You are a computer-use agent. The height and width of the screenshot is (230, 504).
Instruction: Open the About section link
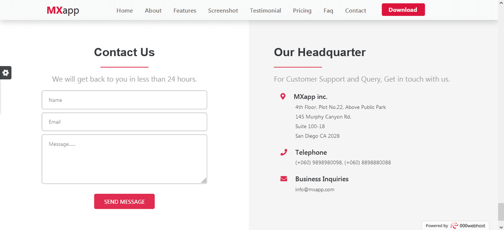[153, 11]
